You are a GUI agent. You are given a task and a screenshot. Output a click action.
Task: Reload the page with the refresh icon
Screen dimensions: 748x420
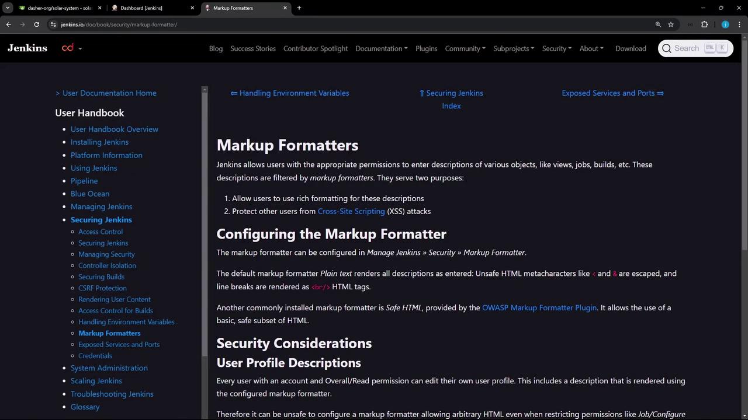(x=36, y=24)
